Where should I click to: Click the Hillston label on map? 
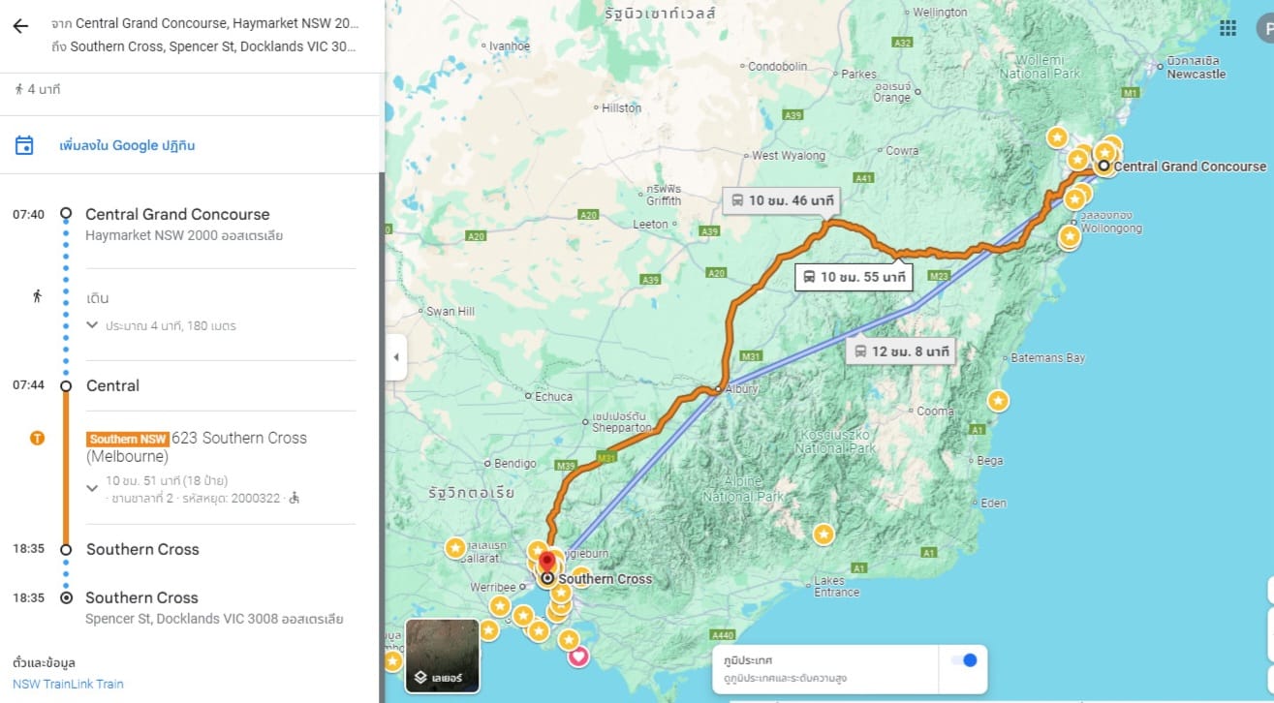point(621,108)
